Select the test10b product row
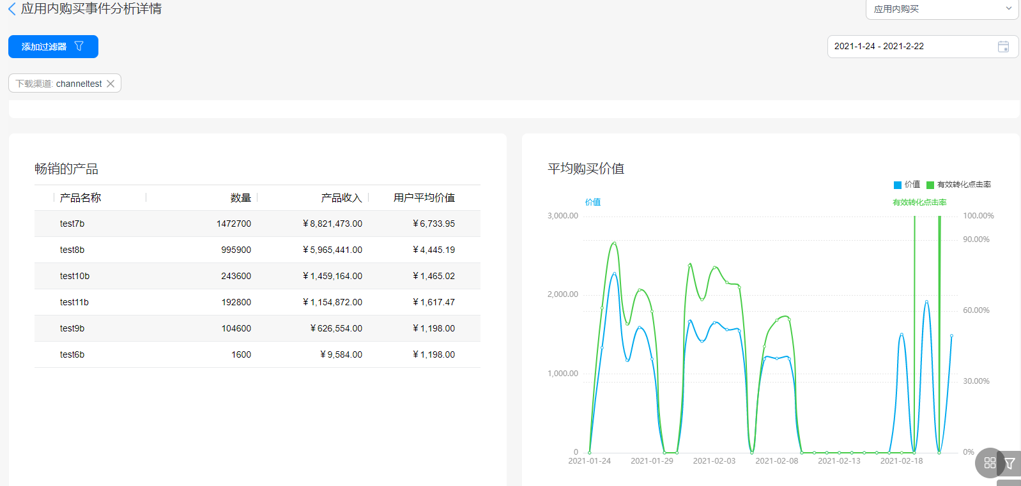The image size is (1021, 486). (x=257, y=276)
